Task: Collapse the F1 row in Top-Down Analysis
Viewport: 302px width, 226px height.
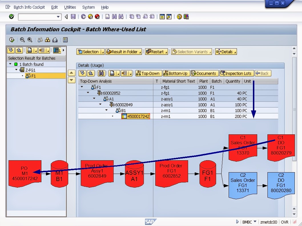Action: pyautogui.click(x=82, y=87)
